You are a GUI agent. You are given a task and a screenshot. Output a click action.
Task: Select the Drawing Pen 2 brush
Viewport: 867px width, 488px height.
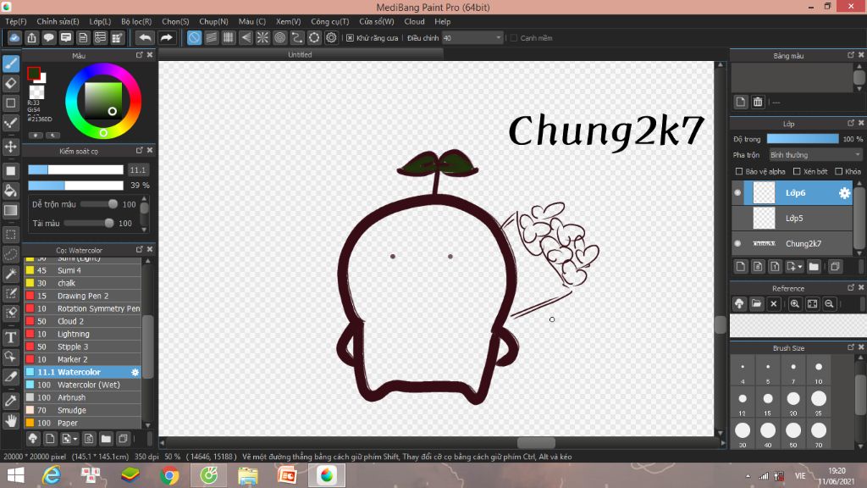tap(83, 296)
